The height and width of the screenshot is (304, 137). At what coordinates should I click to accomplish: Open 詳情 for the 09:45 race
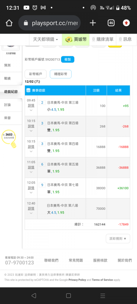pyautogui.click(x=31, y=105)
